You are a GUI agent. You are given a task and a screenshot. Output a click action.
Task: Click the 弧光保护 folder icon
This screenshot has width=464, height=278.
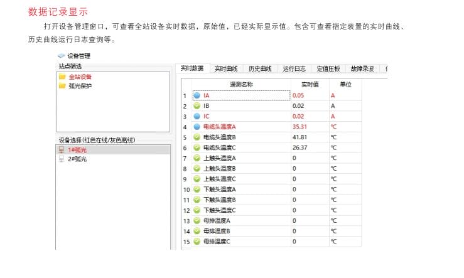(62, 86)
